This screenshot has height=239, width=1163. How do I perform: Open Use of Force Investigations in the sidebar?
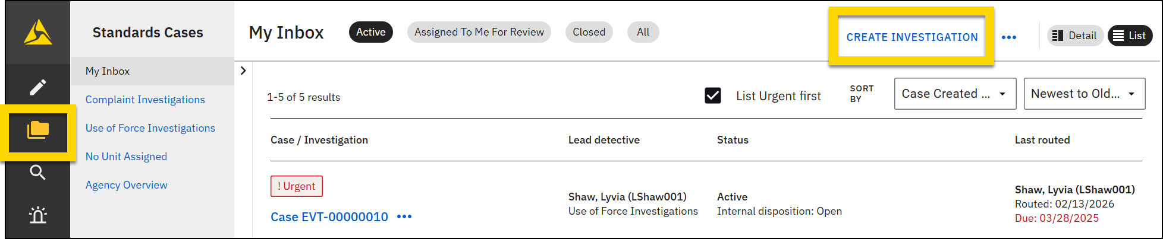click(150, 128)
